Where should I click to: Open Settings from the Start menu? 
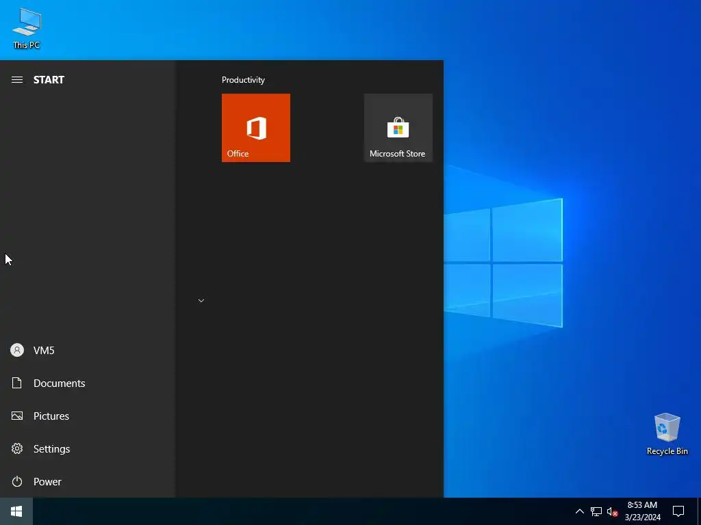(x=87, y=448)
